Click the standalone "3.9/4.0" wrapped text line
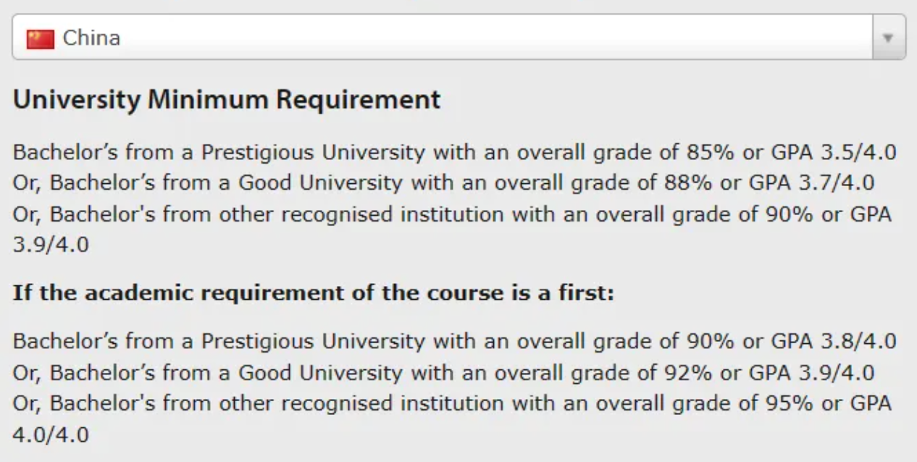Viewport: 917px width, 462px height. tap(51, 245)
